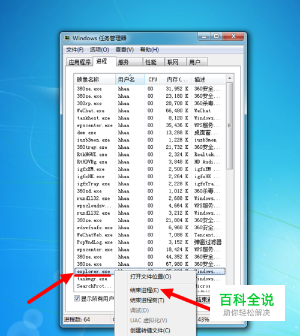The height and width of the screenshot is (336, 300).
Task: Switch to the 联网 tab
Action: [175, 62]
